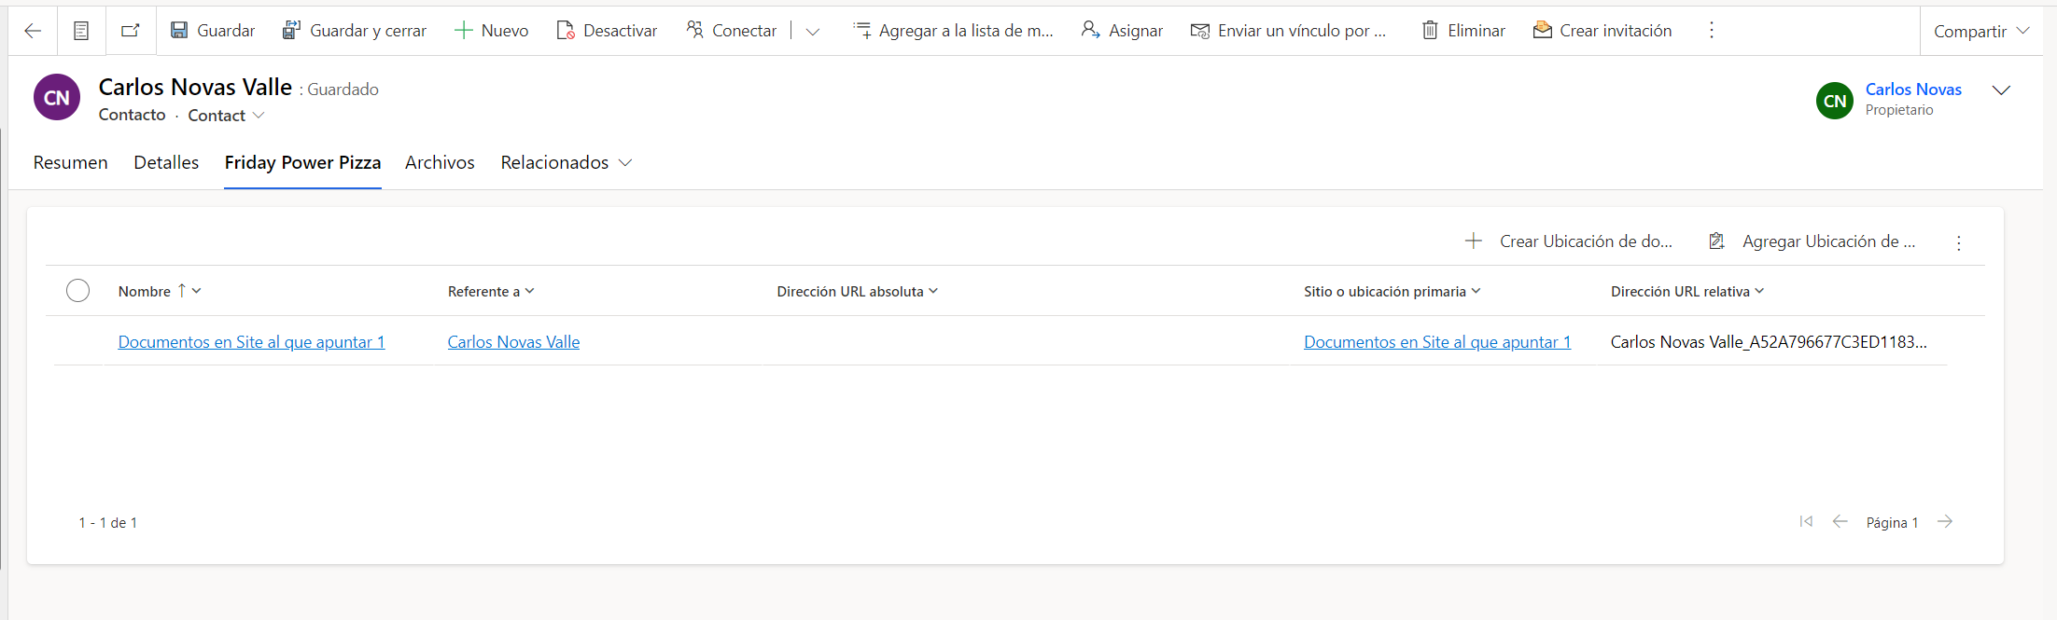Open the Contact form selector dropdown
This screenshot has height=620, width=2057.
227,116
